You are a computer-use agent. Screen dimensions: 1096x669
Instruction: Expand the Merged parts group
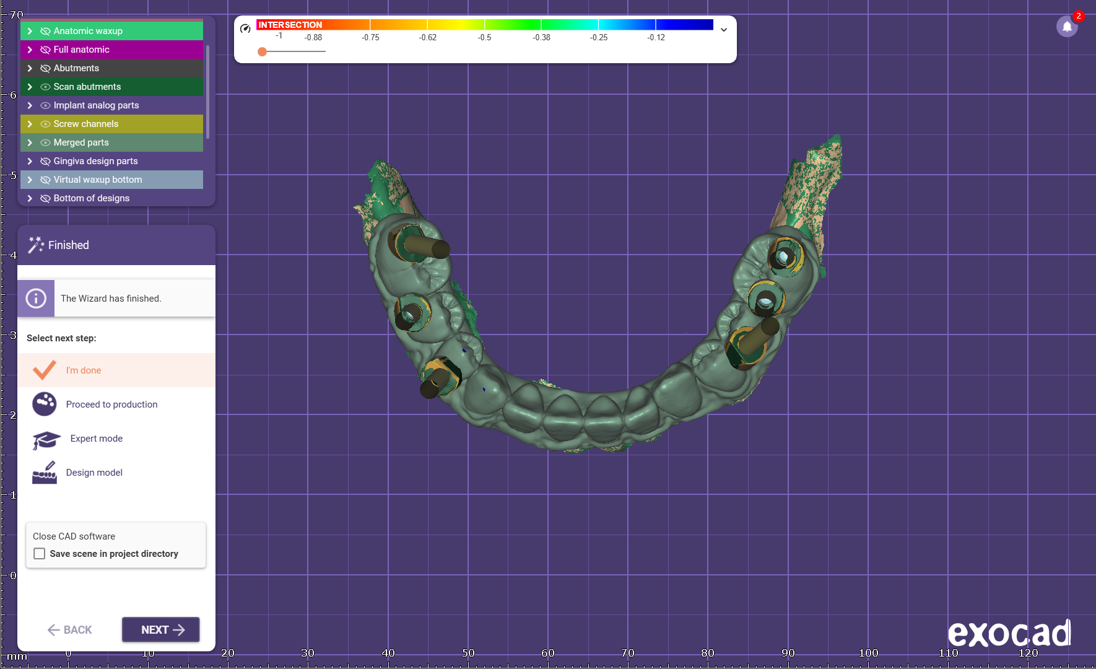click(30, 142)
